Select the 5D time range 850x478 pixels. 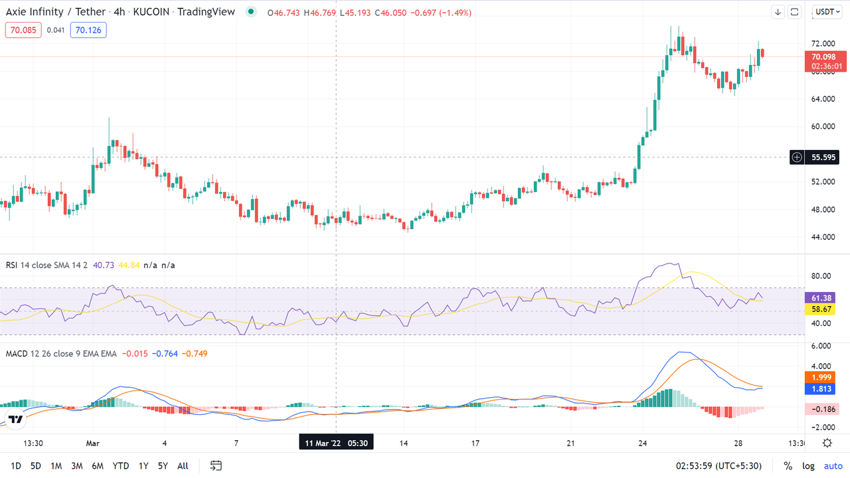tap(36, 466)
